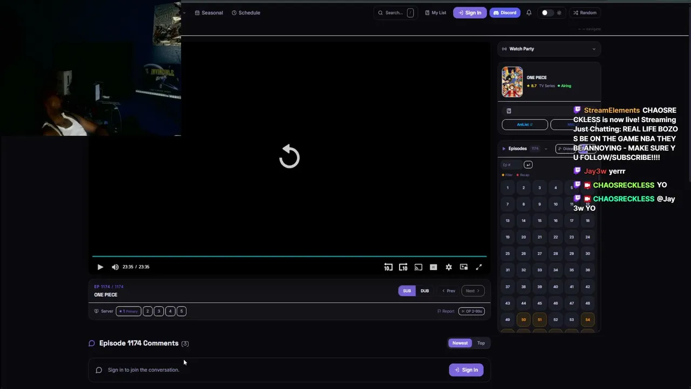Viewport: 691px width, 389px height.
Task: Open filler episode 54
Action: (x=588, y=320)
